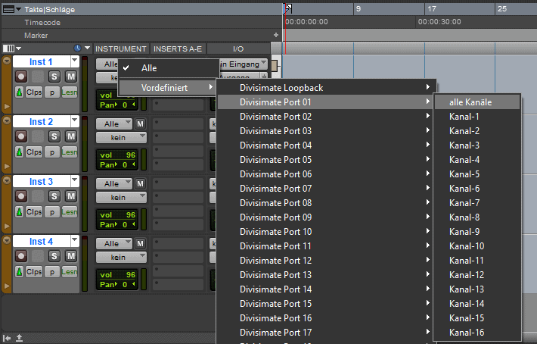Click the Lesn automation button on Inst 2
Viewport: 537px width, 344px height.
(70, 152)
